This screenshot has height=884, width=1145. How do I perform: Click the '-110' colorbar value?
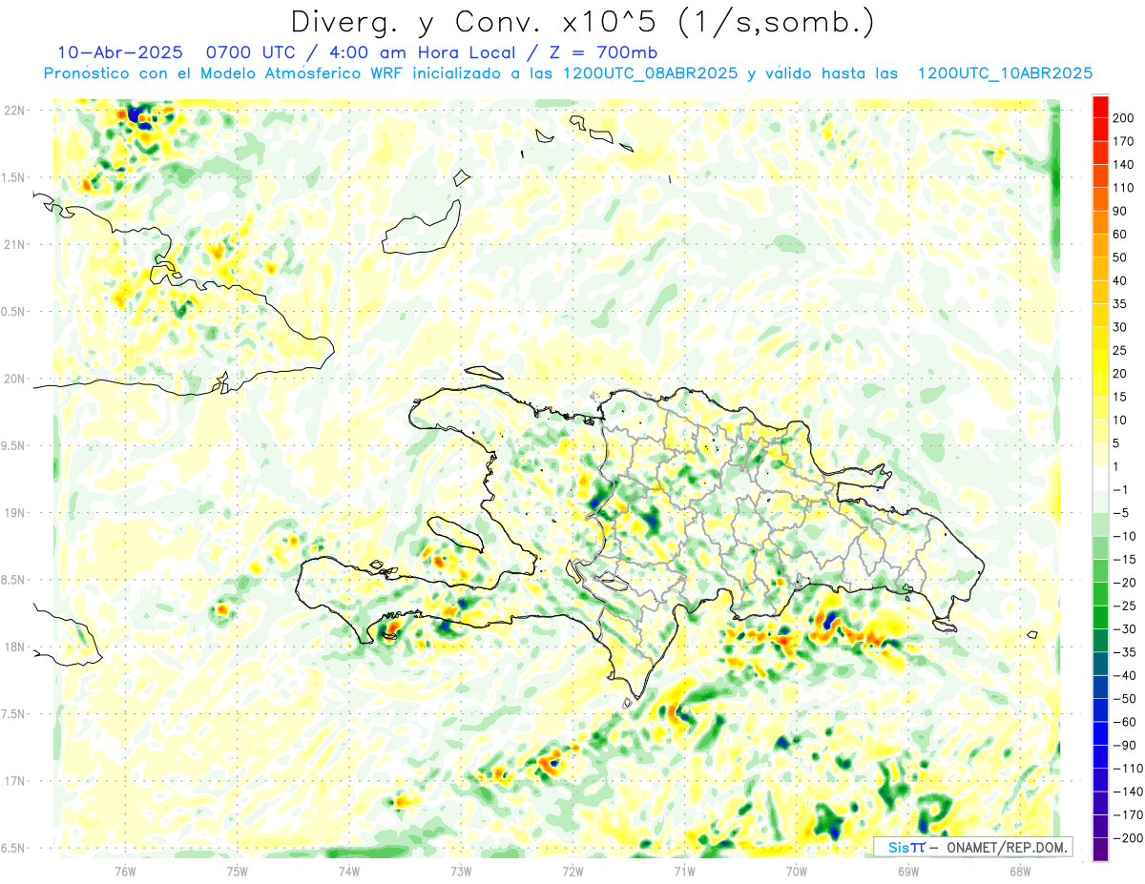pyautogui.click(x=1127, y=768)
